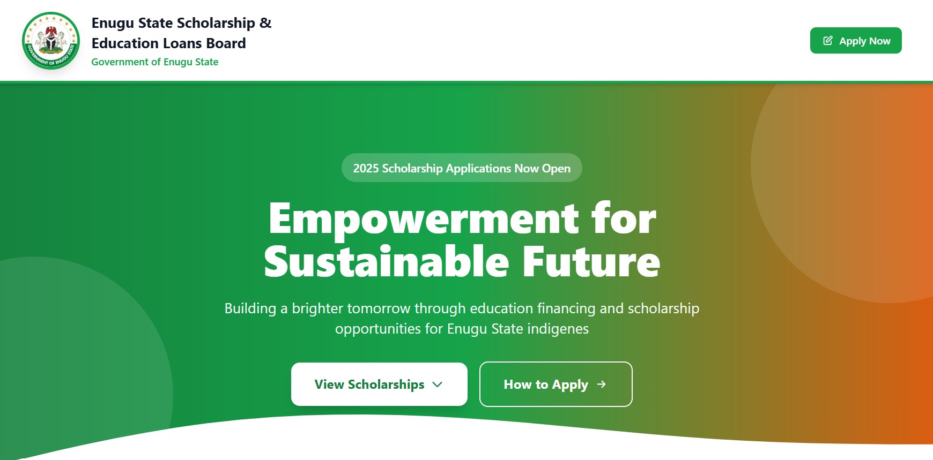Click the edit-square icon on the green button
Viewport: 933px width, 460px height.
827,40
